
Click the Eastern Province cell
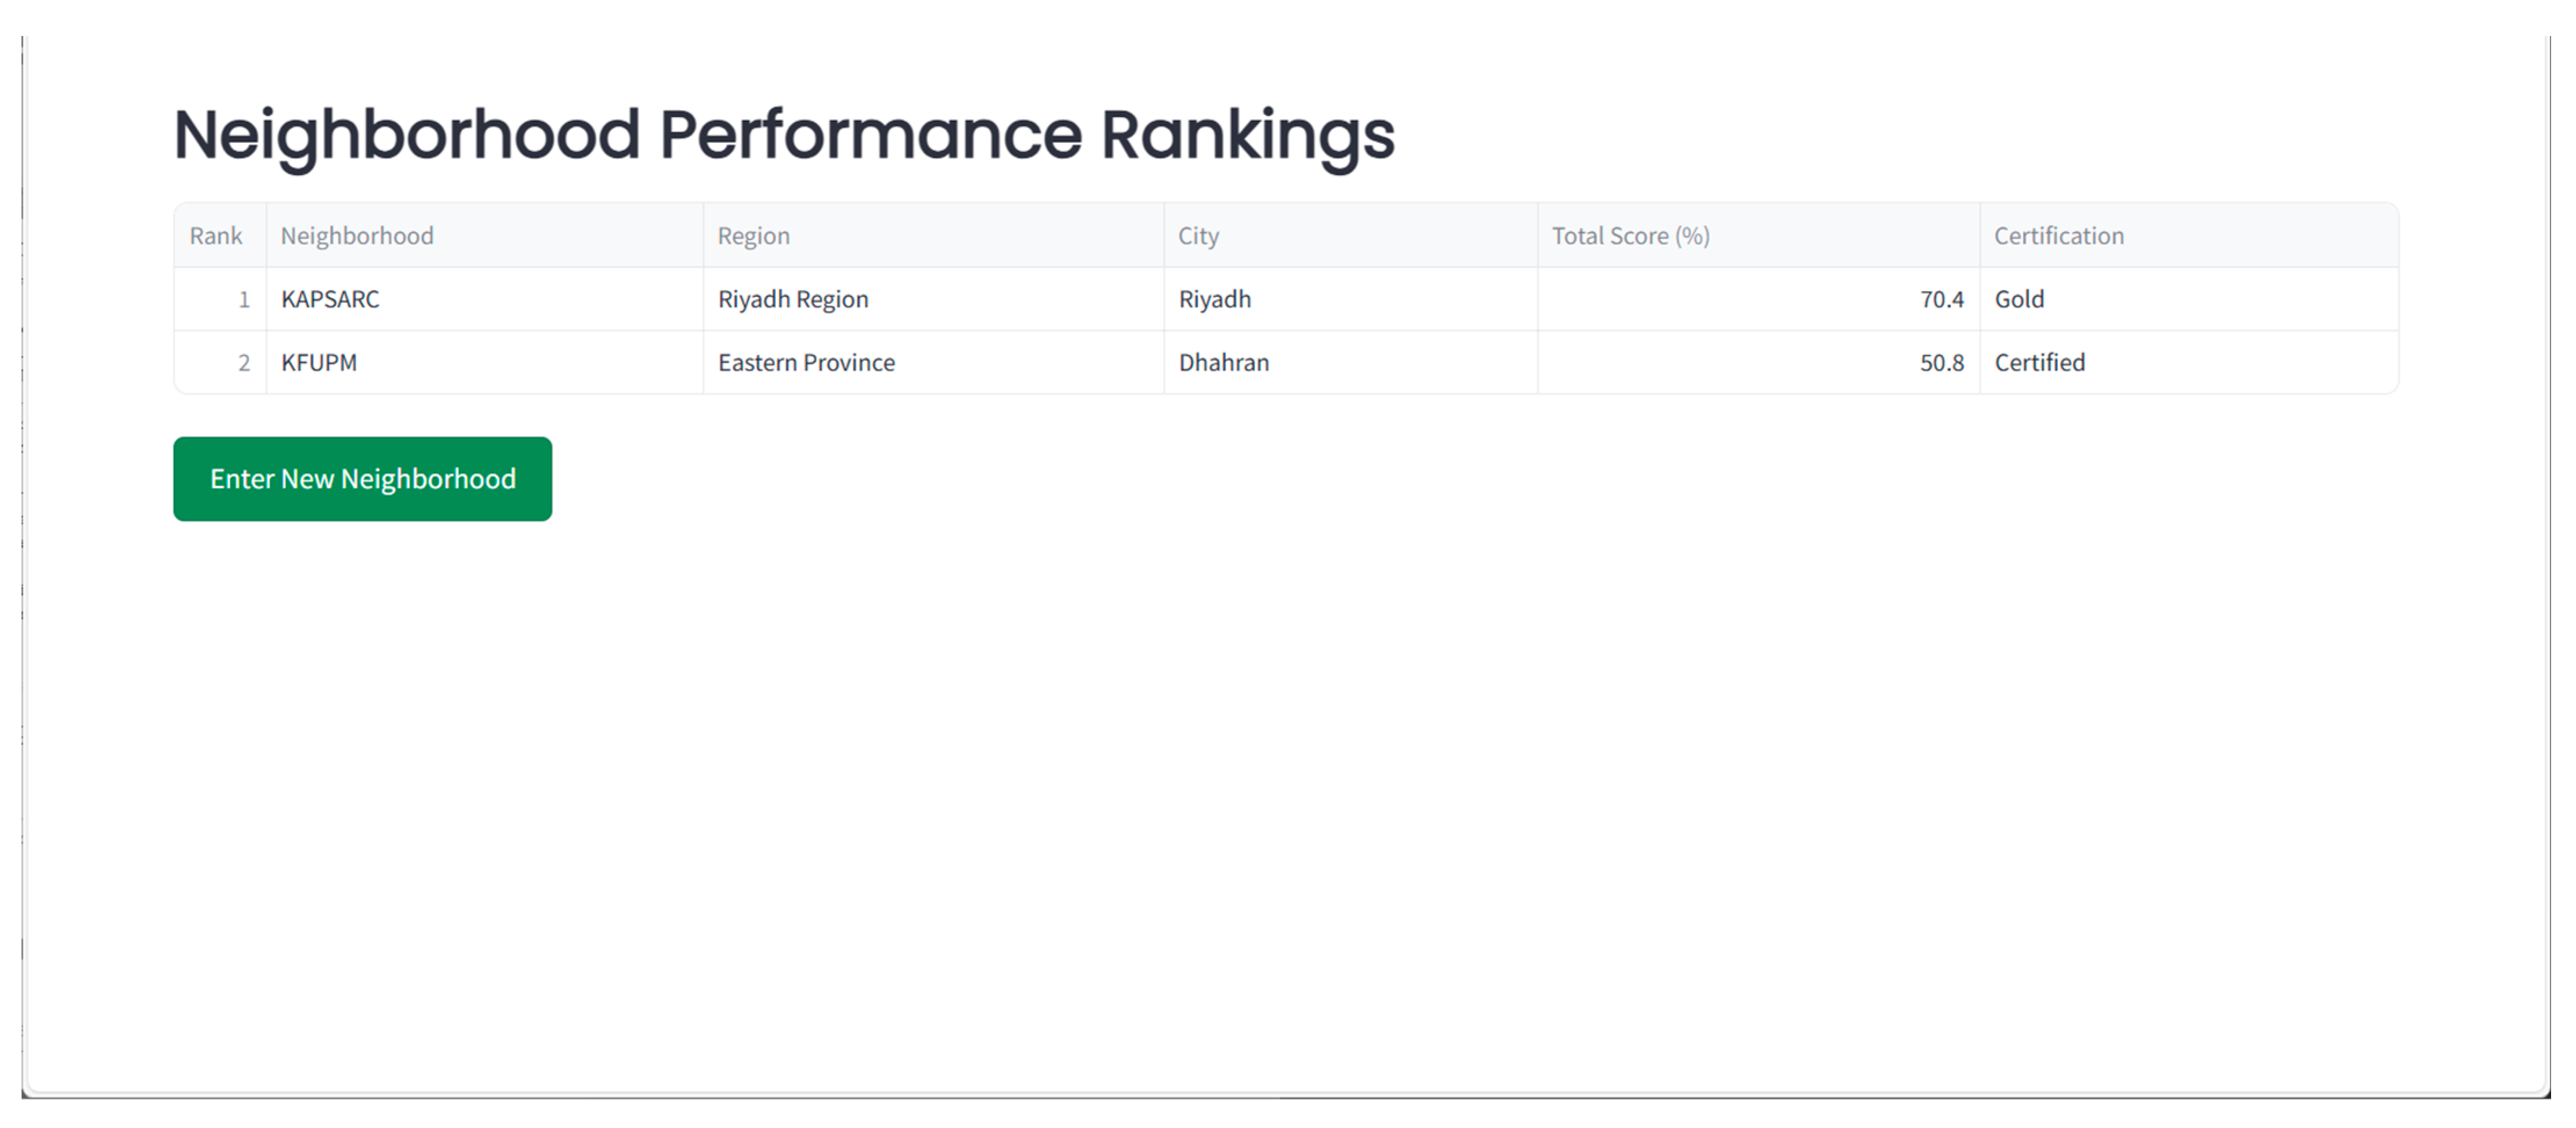point(806,362)
